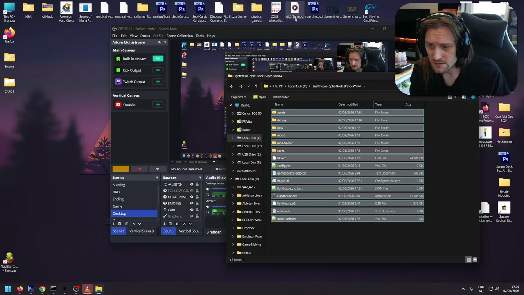Viewport: 524px width, 295px height.
Task: Select the Starting scene
Action: tap(134, 185)
